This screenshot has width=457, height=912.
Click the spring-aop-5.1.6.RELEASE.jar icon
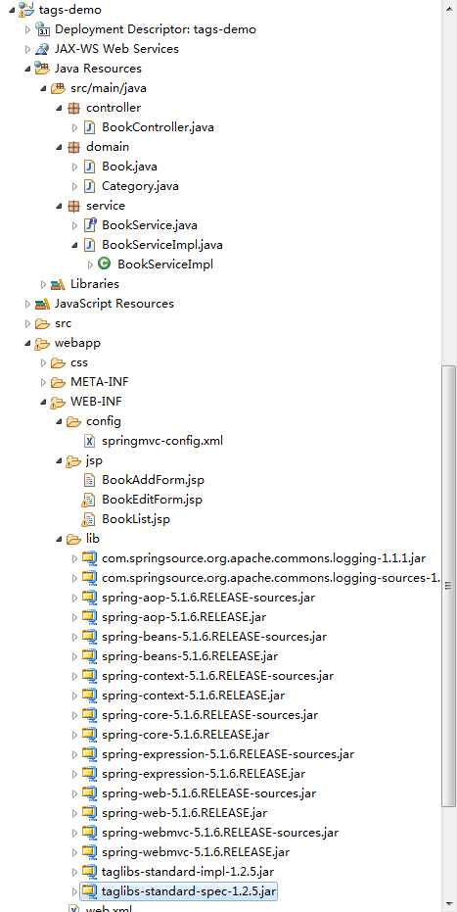tap(89, 616)
